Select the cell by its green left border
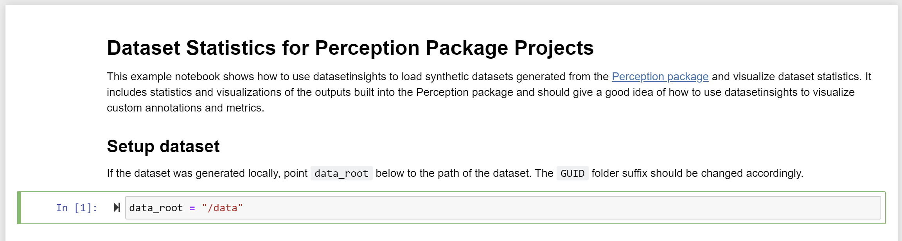The height and width of the screenshot is (241, 902). [x=19, y=208]
